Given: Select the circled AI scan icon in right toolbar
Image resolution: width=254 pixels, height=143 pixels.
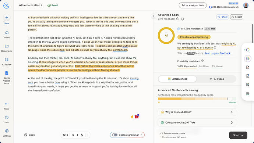Looking at the screenshot, I should point(248,58).
